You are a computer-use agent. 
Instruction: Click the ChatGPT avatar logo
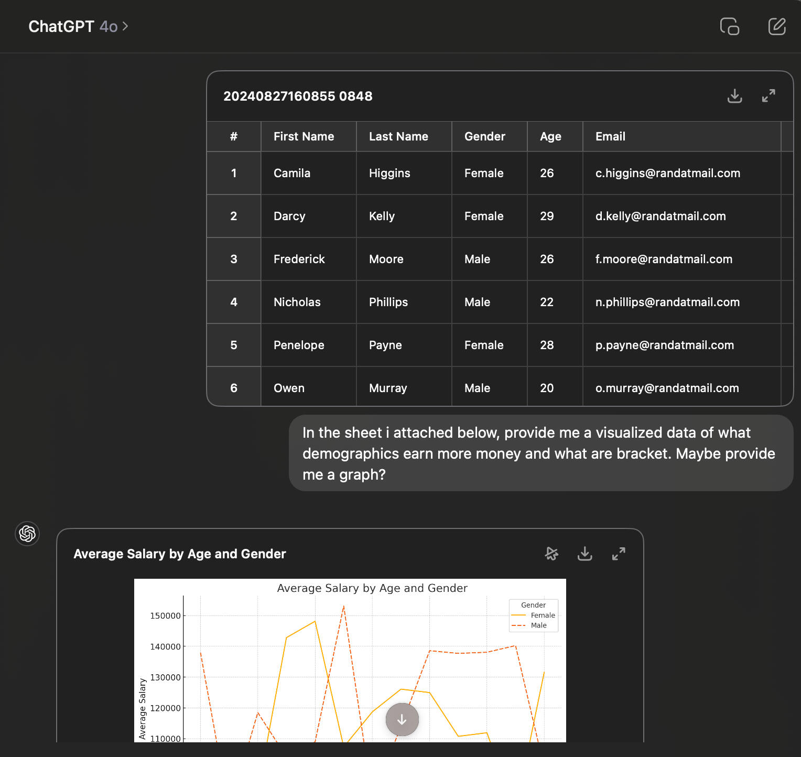coord(27,534)
